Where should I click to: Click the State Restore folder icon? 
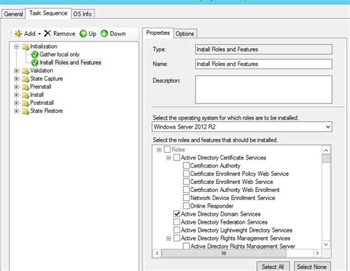click(x=26, y=112)
